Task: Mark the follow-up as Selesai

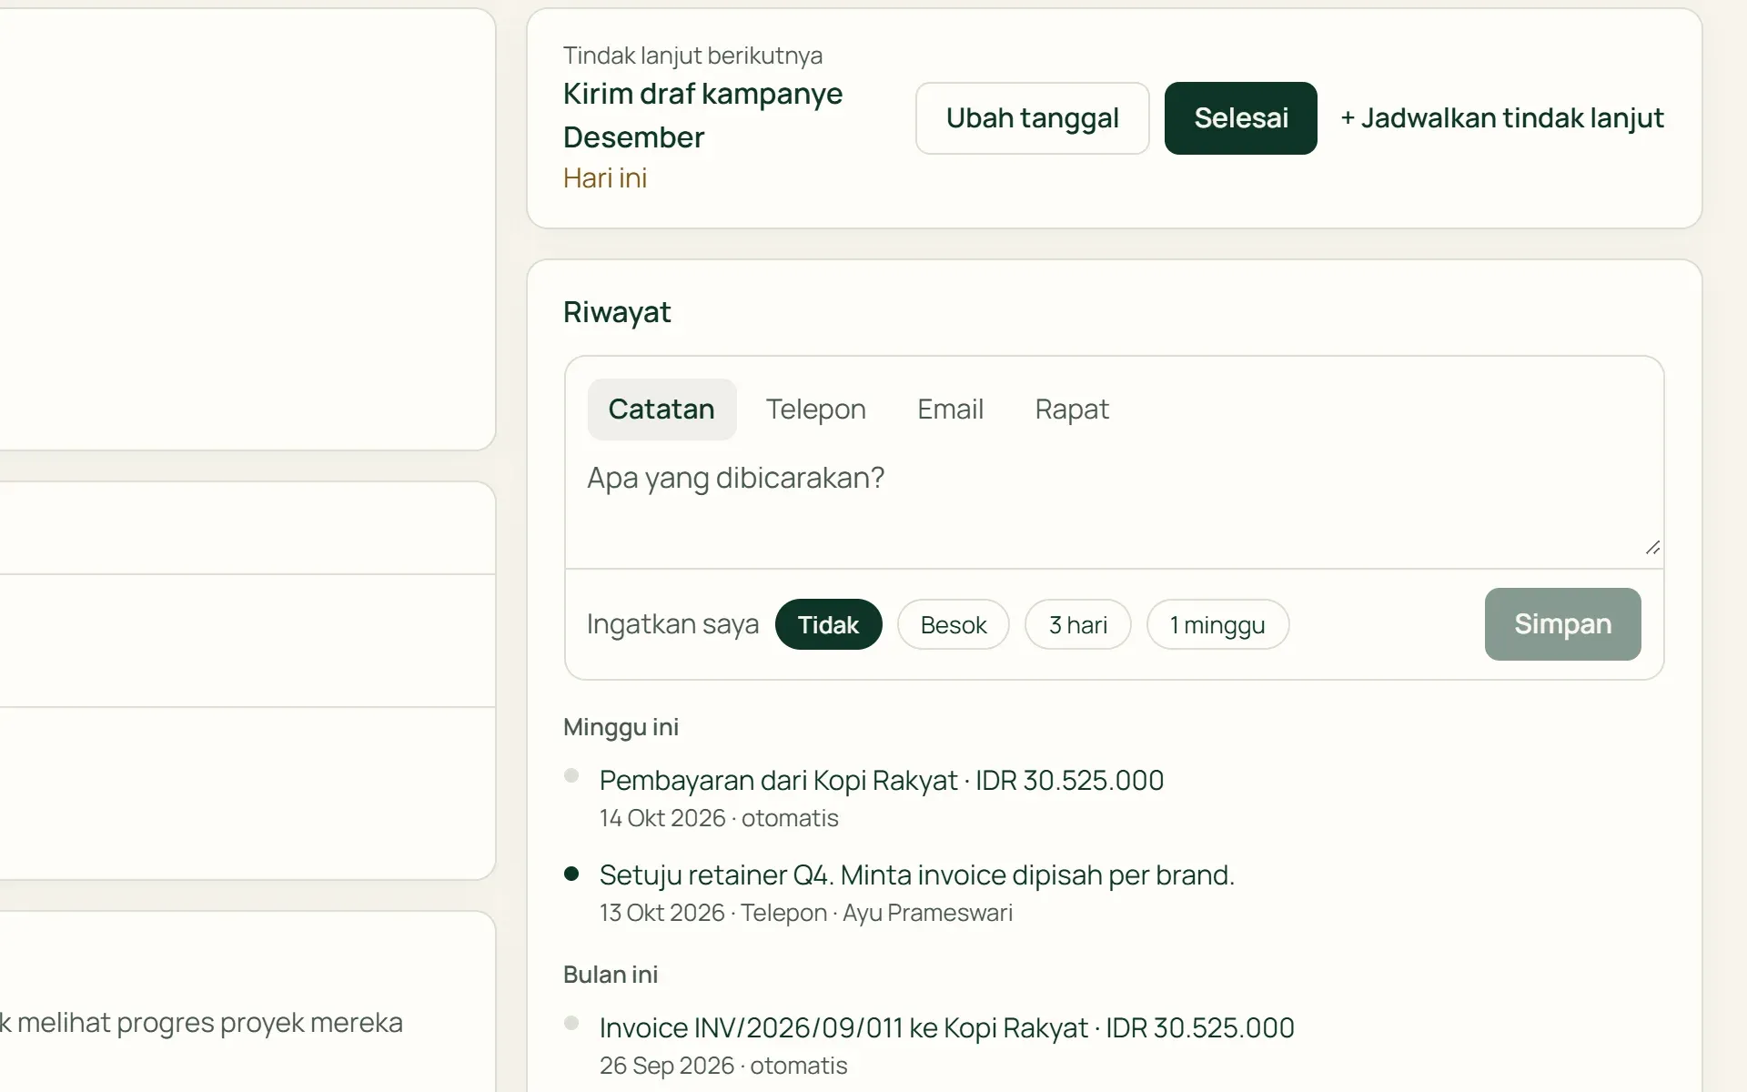Action: coord(1240,118)
